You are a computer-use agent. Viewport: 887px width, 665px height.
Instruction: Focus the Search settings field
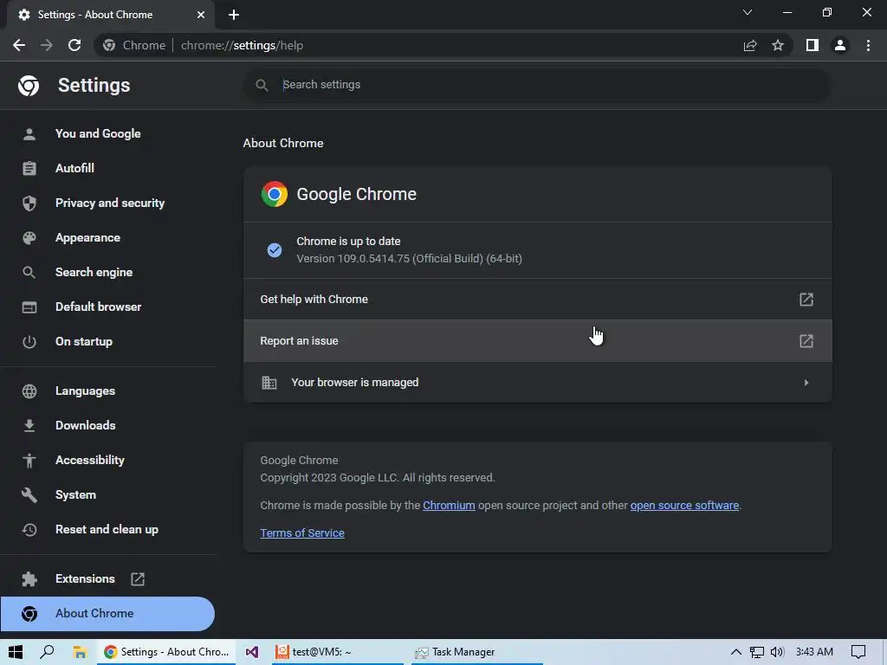[x=537, y=85]
